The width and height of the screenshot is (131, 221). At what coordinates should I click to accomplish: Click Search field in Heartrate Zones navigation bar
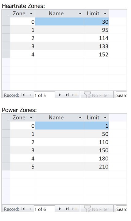click(x=121, y=95)
